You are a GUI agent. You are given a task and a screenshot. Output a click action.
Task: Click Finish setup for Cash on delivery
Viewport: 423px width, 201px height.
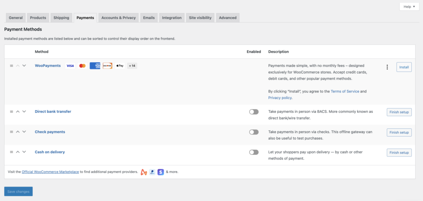coord(399,153)
